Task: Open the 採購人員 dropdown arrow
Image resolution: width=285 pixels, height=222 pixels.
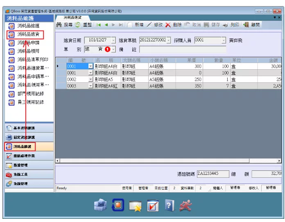Action: click(224, 41)
